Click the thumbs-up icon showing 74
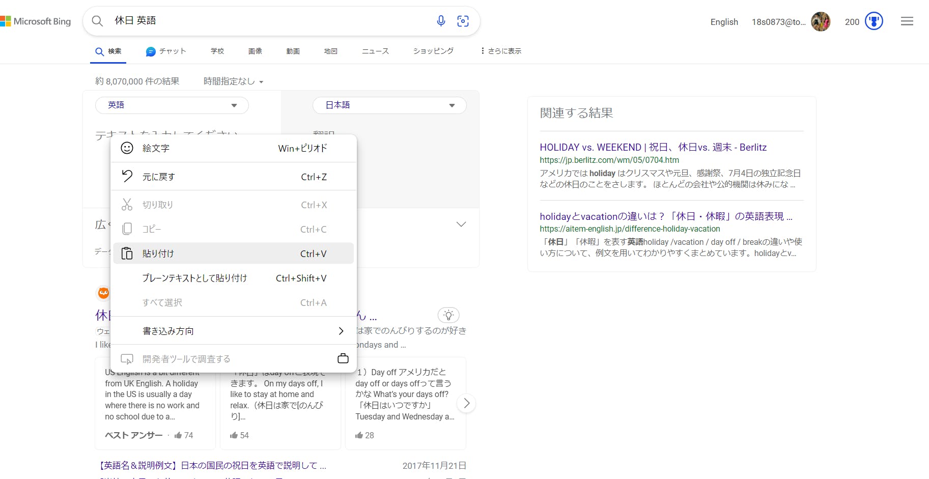This screenshot has height=479, width=929. pos(178,435)
